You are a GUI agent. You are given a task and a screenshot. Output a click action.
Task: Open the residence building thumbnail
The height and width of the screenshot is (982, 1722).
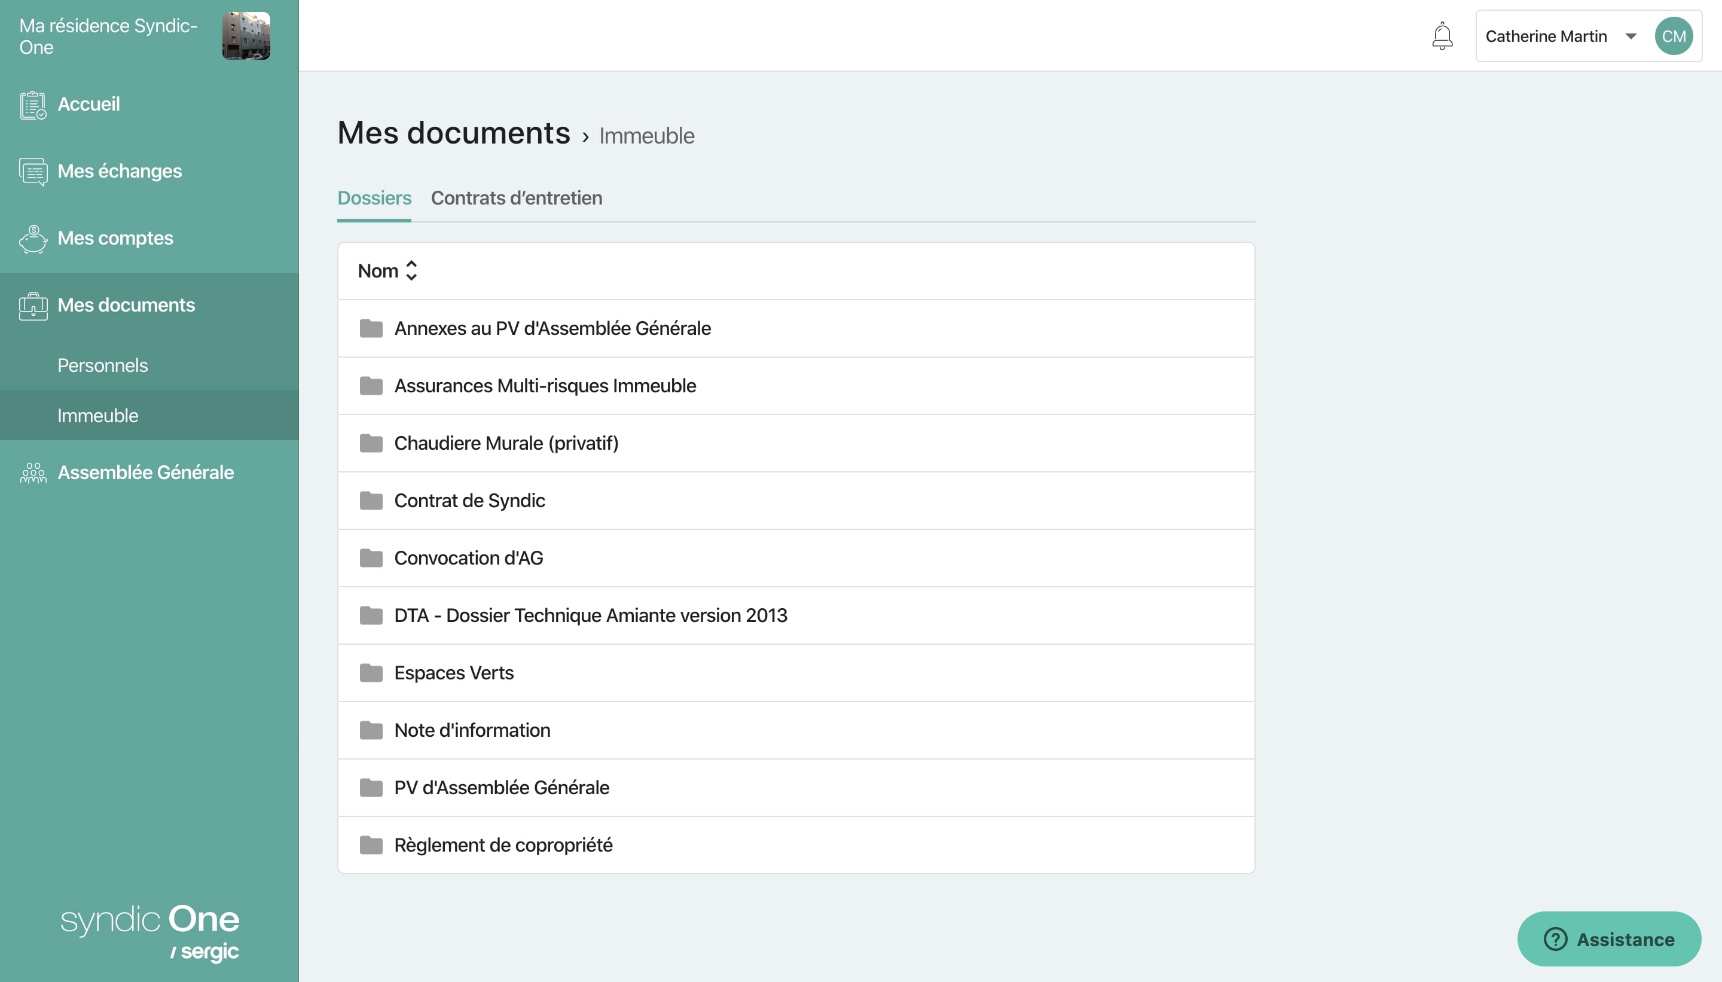(246, 36)
